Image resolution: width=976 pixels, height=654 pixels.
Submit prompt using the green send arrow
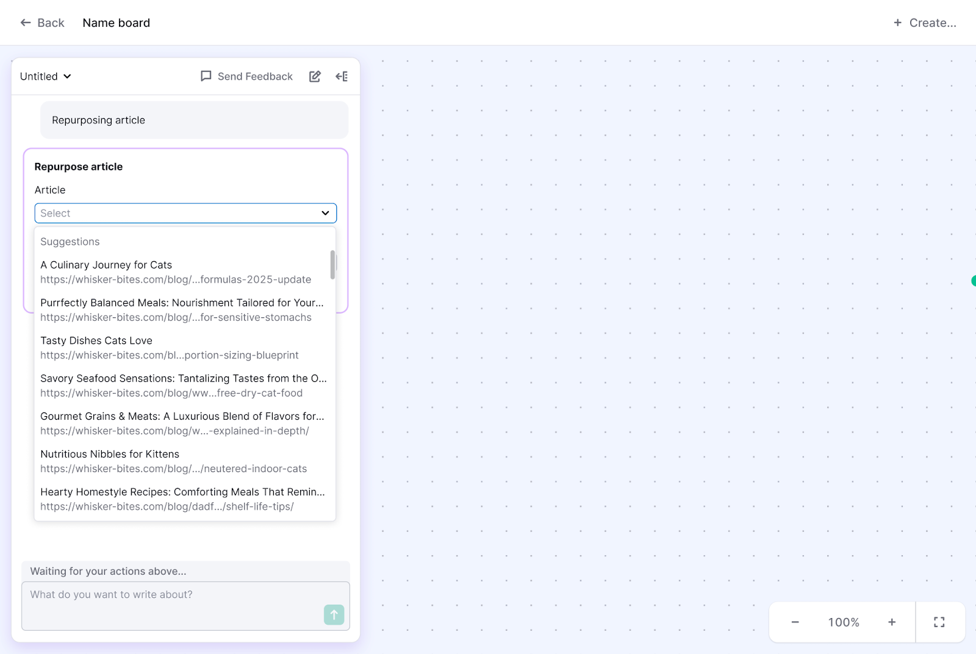(x=334, y=615)
